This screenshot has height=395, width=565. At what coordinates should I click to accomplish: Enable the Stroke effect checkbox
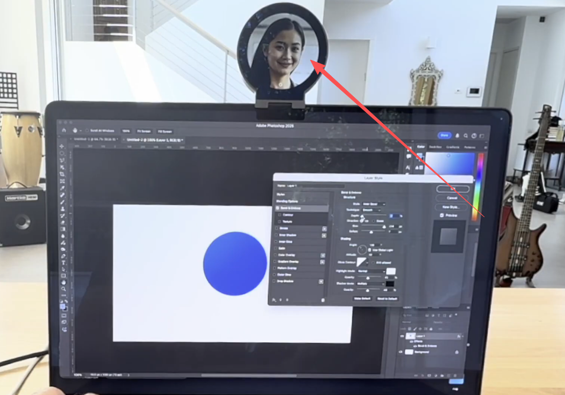pos(277,228)
